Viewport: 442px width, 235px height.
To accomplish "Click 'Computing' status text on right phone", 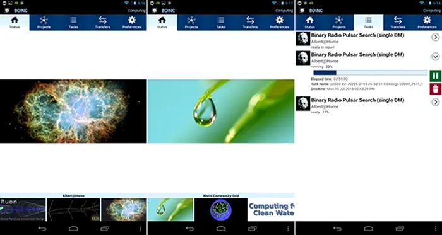I will (x=432, y=11).
